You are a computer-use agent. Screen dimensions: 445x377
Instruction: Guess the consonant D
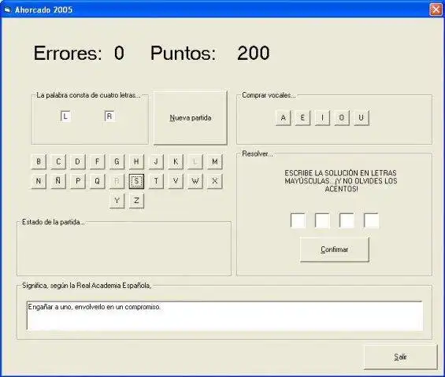pyautogui.click(x=78, y=161)
